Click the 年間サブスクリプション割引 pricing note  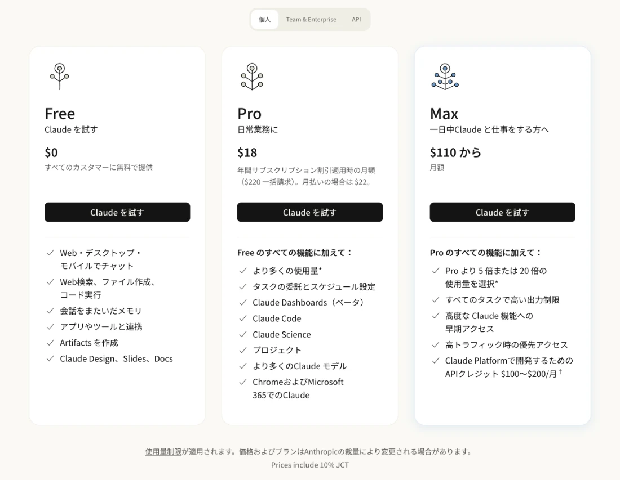(x=306, y=176)
